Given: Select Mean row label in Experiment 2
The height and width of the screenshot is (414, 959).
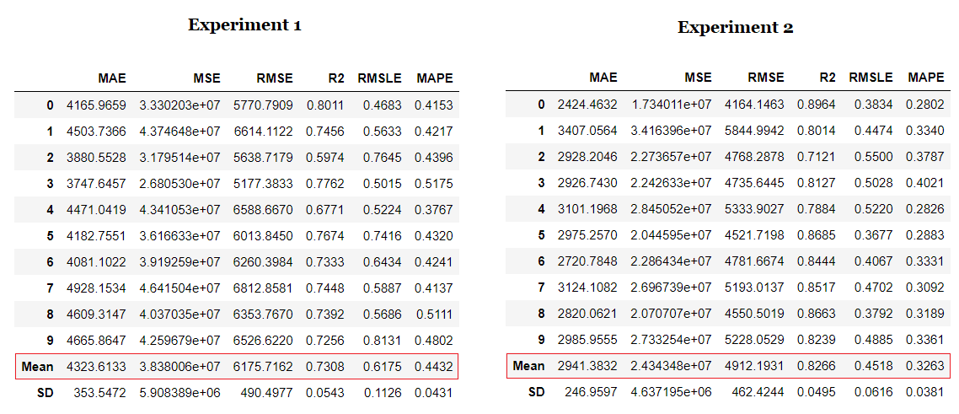Looking at the screenshot, I should click(528, 366).
